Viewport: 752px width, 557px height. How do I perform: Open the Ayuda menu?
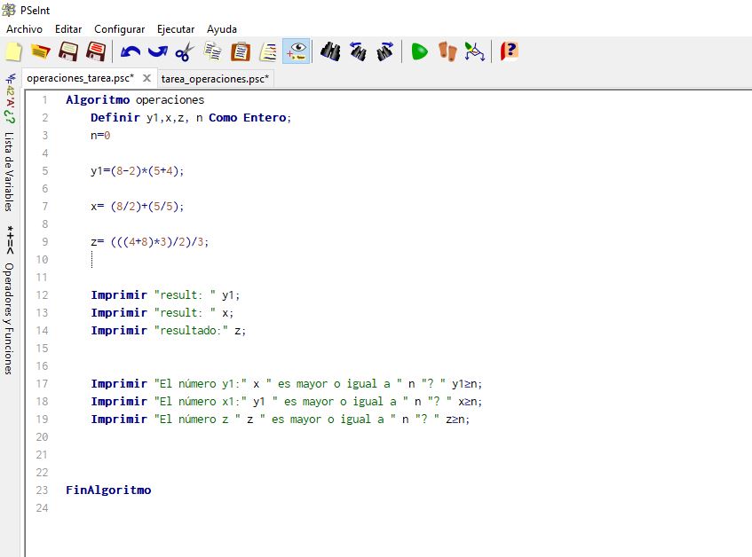click(x=222, y=29)
